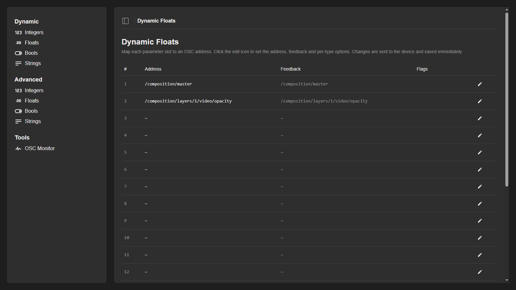Click the scrollbar up arrow
This screenshot has width=516, height=290.
pos(507,10)
